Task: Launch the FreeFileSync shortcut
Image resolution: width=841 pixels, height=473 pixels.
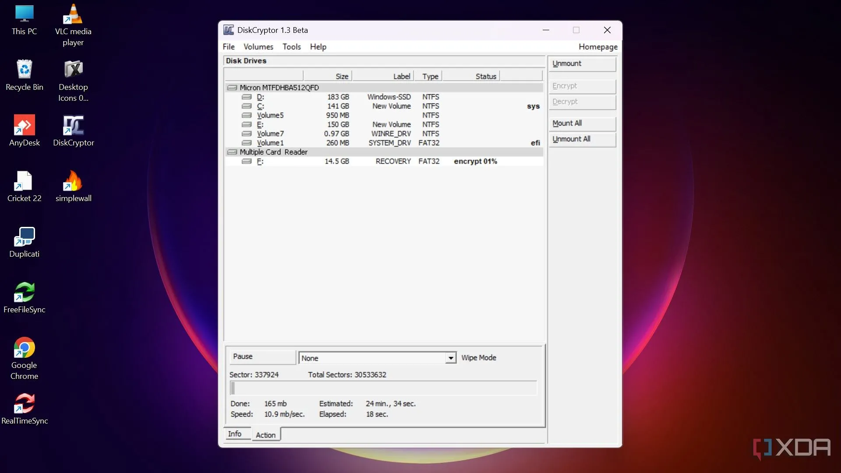Action: [x=25, y=297]
